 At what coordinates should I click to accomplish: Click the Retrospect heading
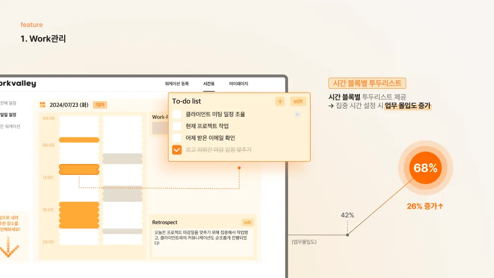pos(165,222)
